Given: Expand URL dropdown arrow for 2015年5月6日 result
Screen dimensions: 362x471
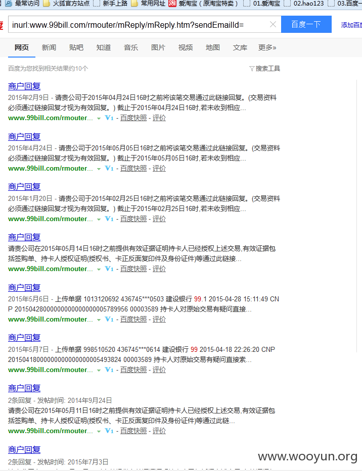Looking at the screenshot, I should [99, 320].
